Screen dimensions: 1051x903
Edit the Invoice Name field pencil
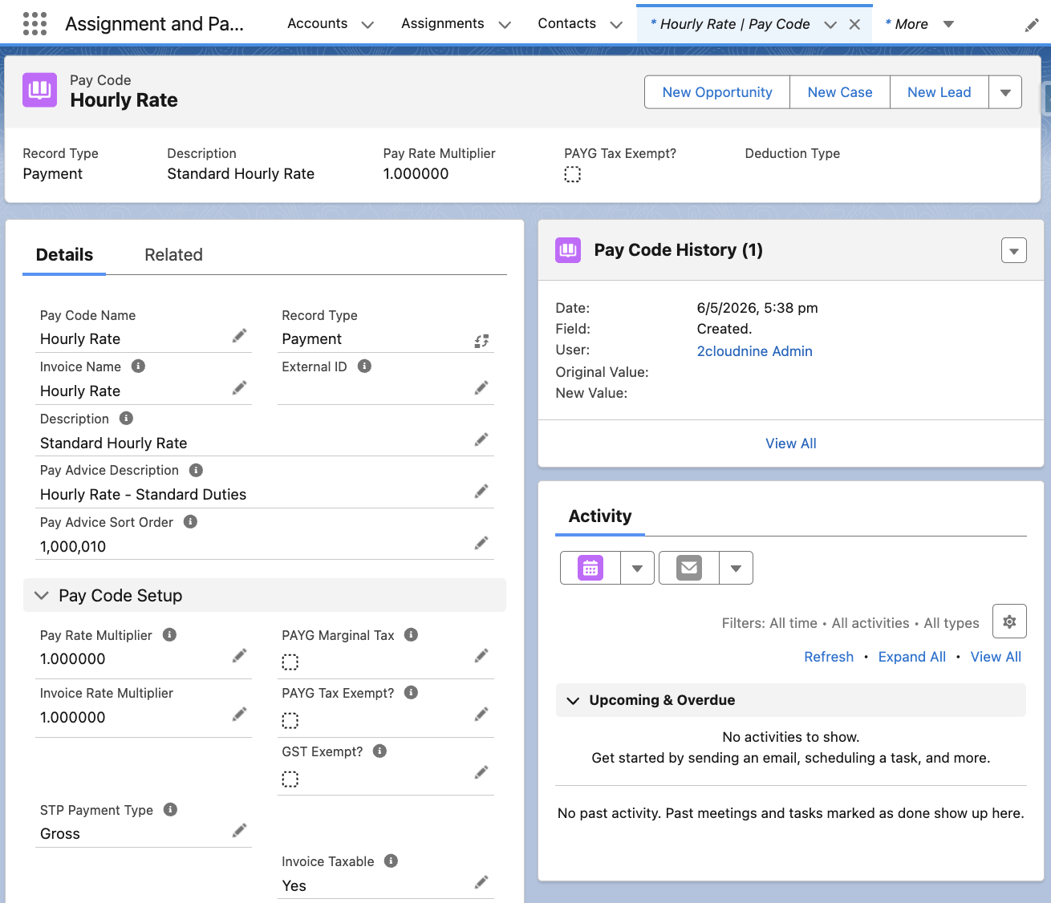click(x=239, y=388)
